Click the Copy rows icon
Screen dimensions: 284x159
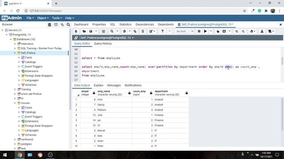(x=124, y=31)
